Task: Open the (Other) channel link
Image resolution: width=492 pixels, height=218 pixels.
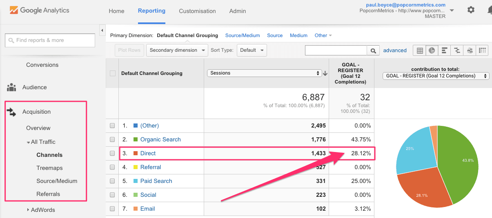Action: tap(149, 126)
